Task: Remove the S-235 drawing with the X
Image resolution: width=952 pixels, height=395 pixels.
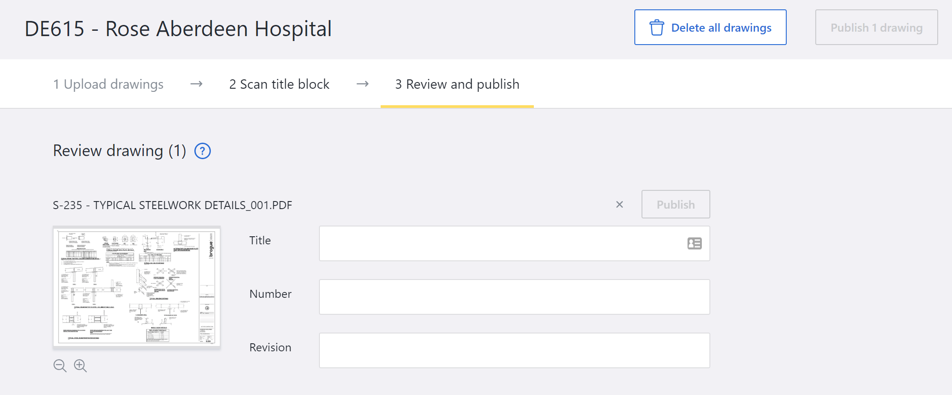Action: [619, 205]
